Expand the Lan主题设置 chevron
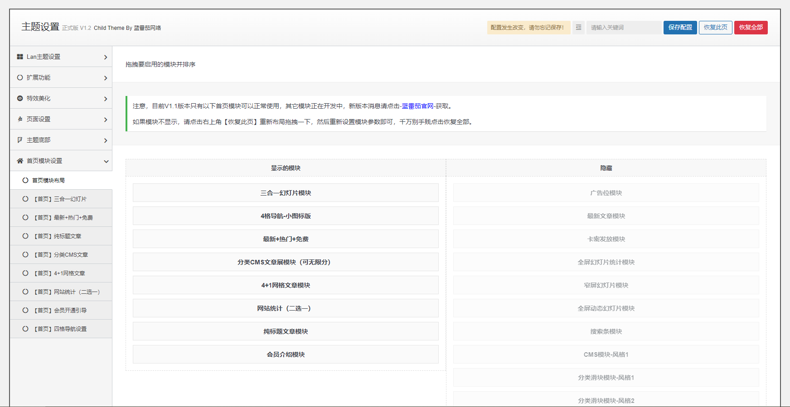 [106, 57]
